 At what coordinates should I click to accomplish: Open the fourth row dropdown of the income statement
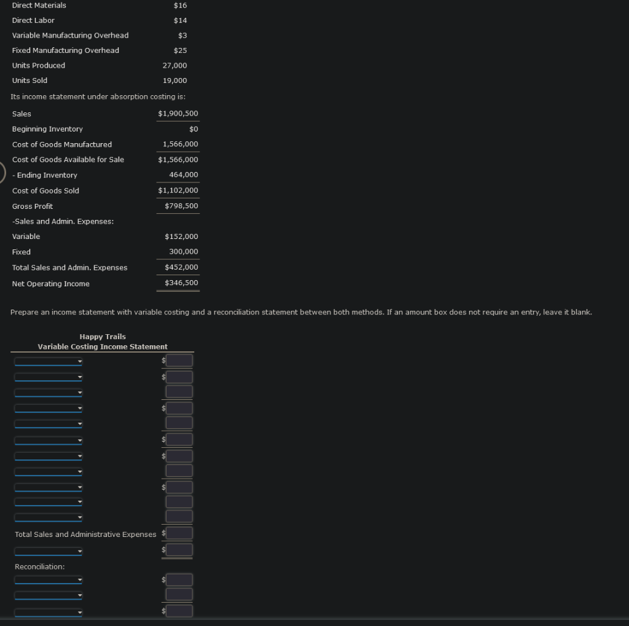click(x=48, y=408)
